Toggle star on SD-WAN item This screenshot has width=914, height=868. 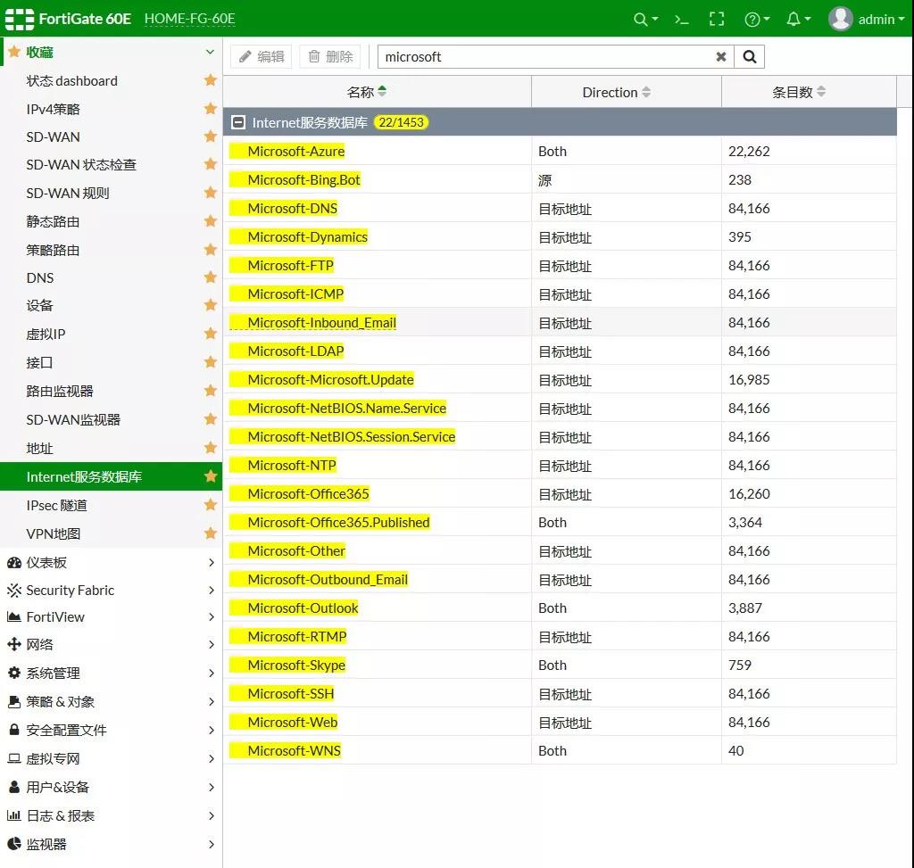click(x=211, y=136)
